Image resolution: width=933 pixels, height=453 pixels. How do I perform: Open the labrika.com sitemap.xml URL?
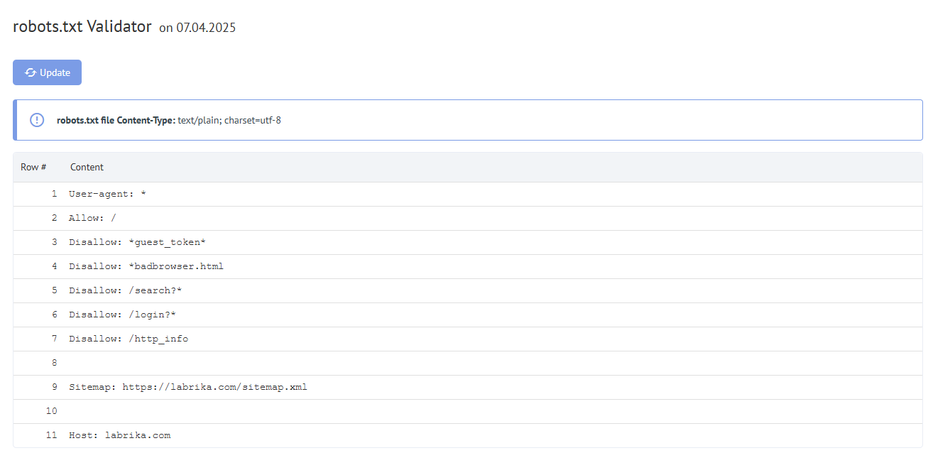click(x=214, y=387)
